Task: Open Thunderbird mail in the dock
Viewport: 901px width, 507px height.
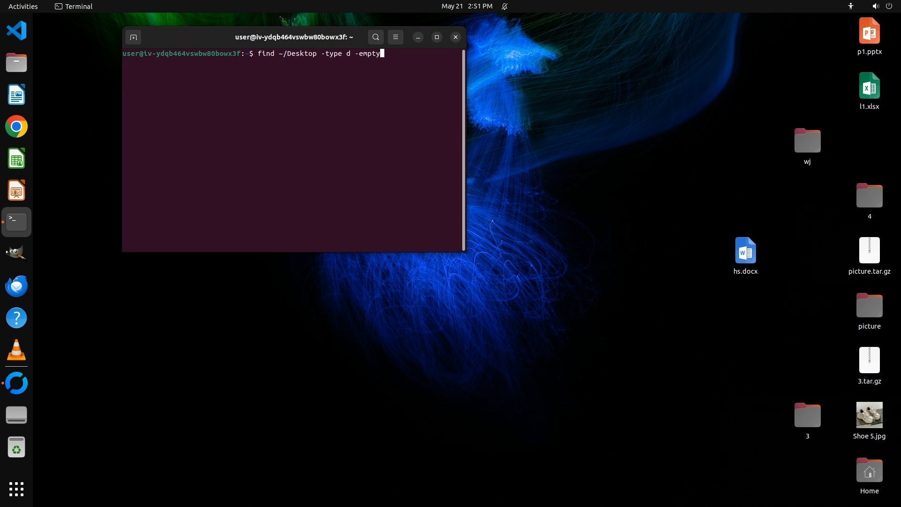Action: click(x=16, y=286)
